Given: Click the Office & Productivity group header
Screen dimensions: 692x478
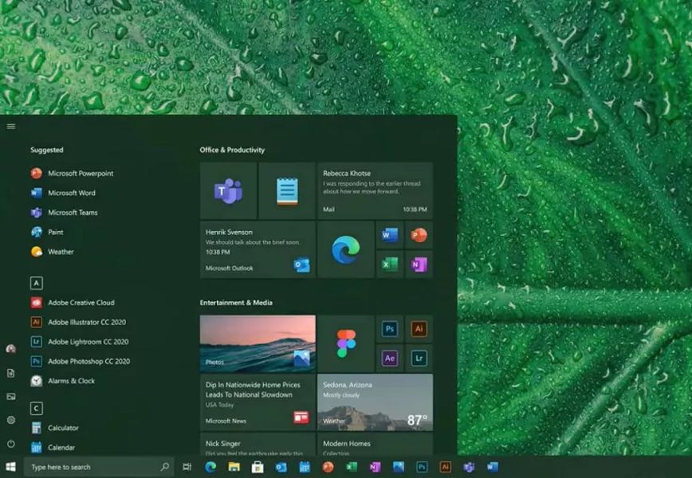Looking at the screenshot, I should 232,150.
